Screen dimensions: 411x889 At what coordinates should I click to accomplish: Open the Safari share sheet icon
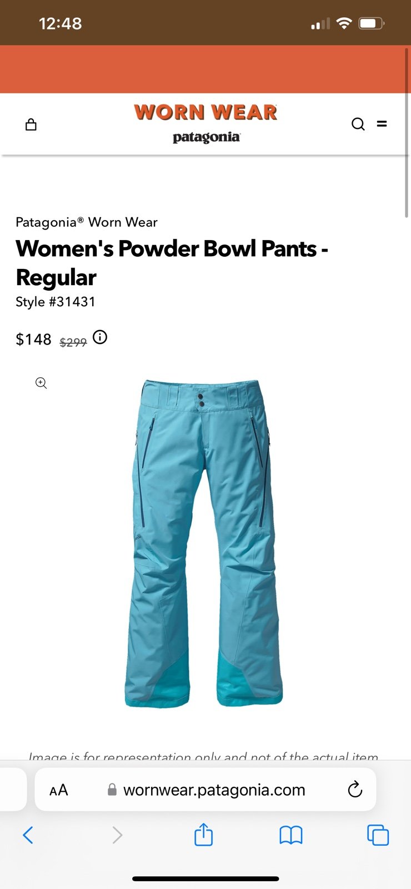203,834
